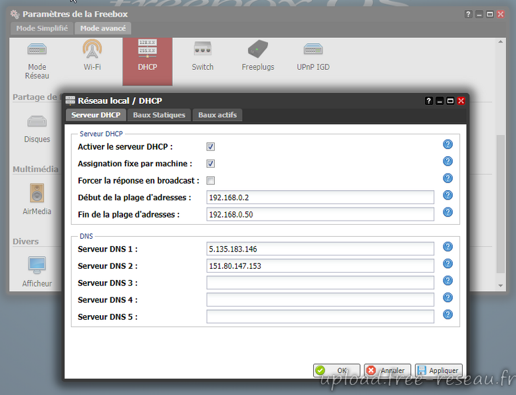The height and width of the screenshot is (395, 516).
Task: Confirm with the OK button
Action: point(336,370)
